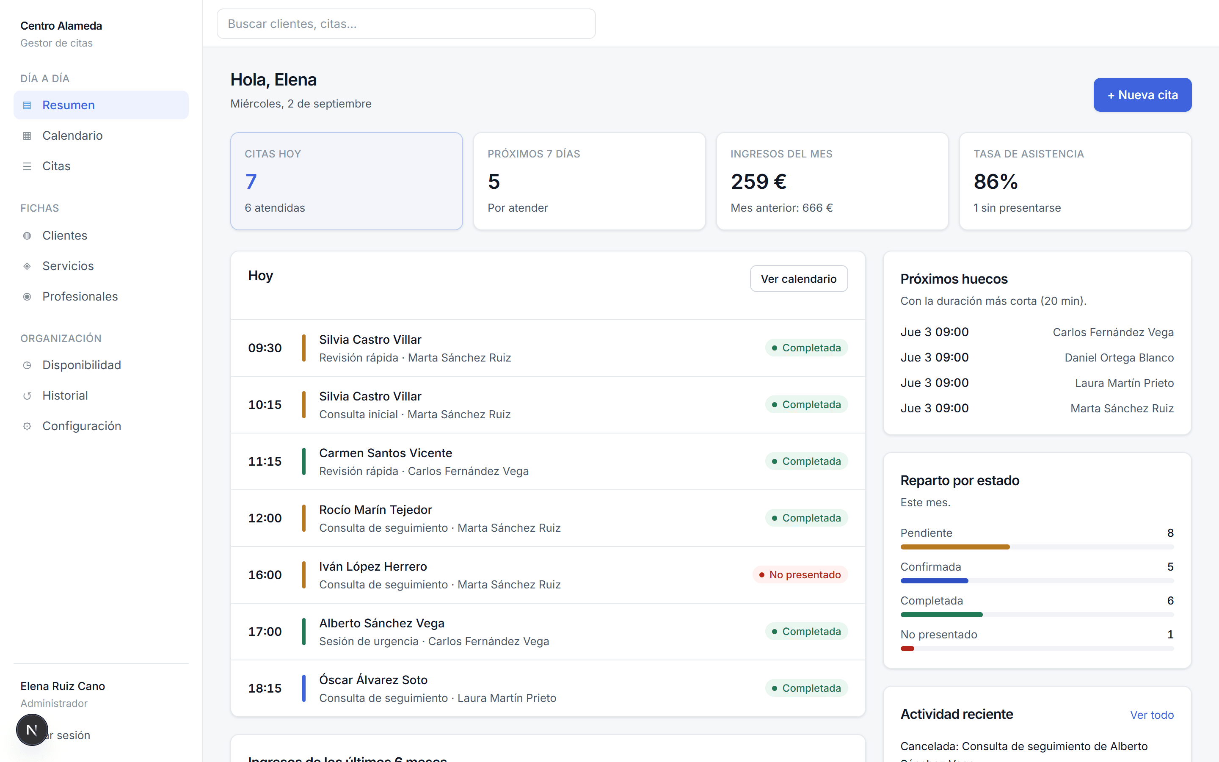Click the Elena Ruiz Cano user name
The width and height of the screenshot is (1219, 762).
[63, 686]
